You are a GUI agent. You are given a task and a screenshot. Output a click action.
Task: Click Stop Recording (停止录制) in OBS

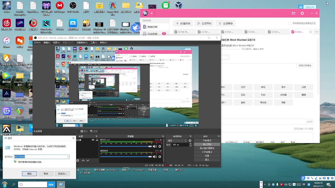tap(207, 144)
